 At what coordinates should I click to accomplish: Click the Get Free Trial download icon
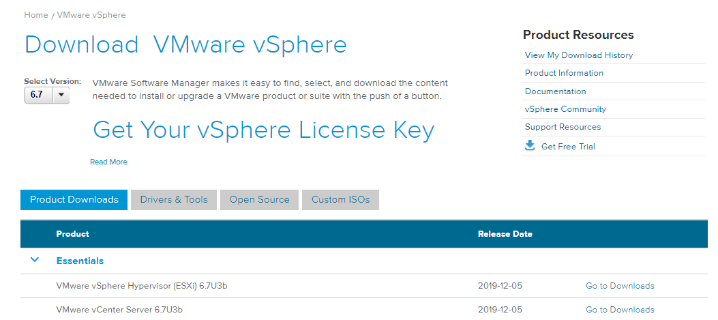pyautogui.click(x=530, y=146)
